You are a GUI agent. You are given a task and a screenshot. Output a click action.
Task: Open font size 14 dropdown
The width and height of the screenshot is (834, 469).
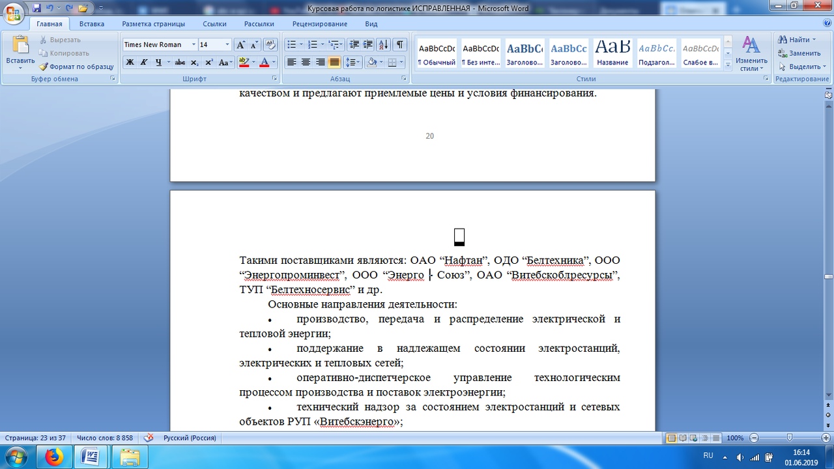(227, 45)
